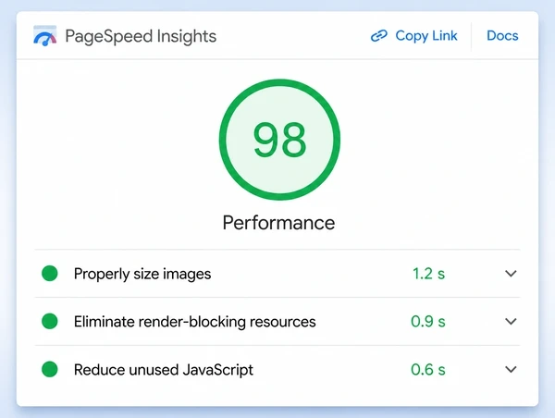The height and width of the screenshot is (418, 555).
Task: Click green dot next to Properly size images
Action: pos(50,274)
